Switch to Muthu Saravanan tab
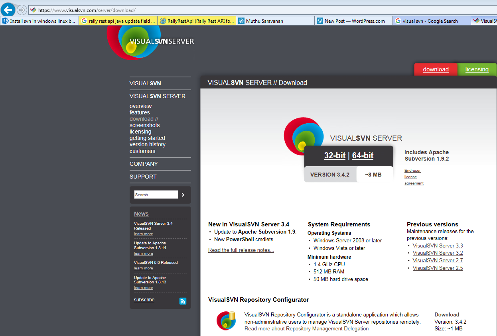The height and width of the screenshot is (336, 497). pyautogui.click(x=275, y=21)
